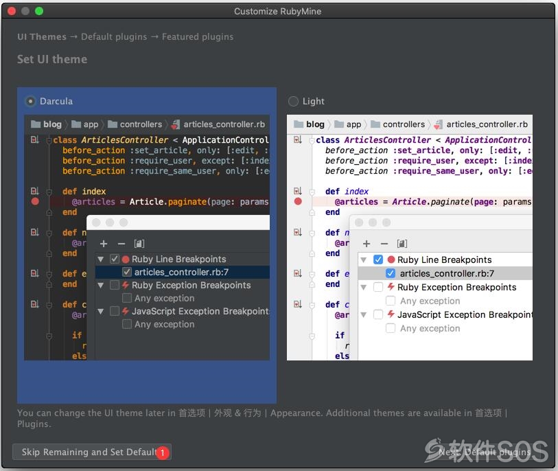Image resolution: width=558 pixels, height=471 pixels.
Task: Click the controllers folder icon in Light breadcrumb
Action: pyautogui.click(x=375, y=124)
